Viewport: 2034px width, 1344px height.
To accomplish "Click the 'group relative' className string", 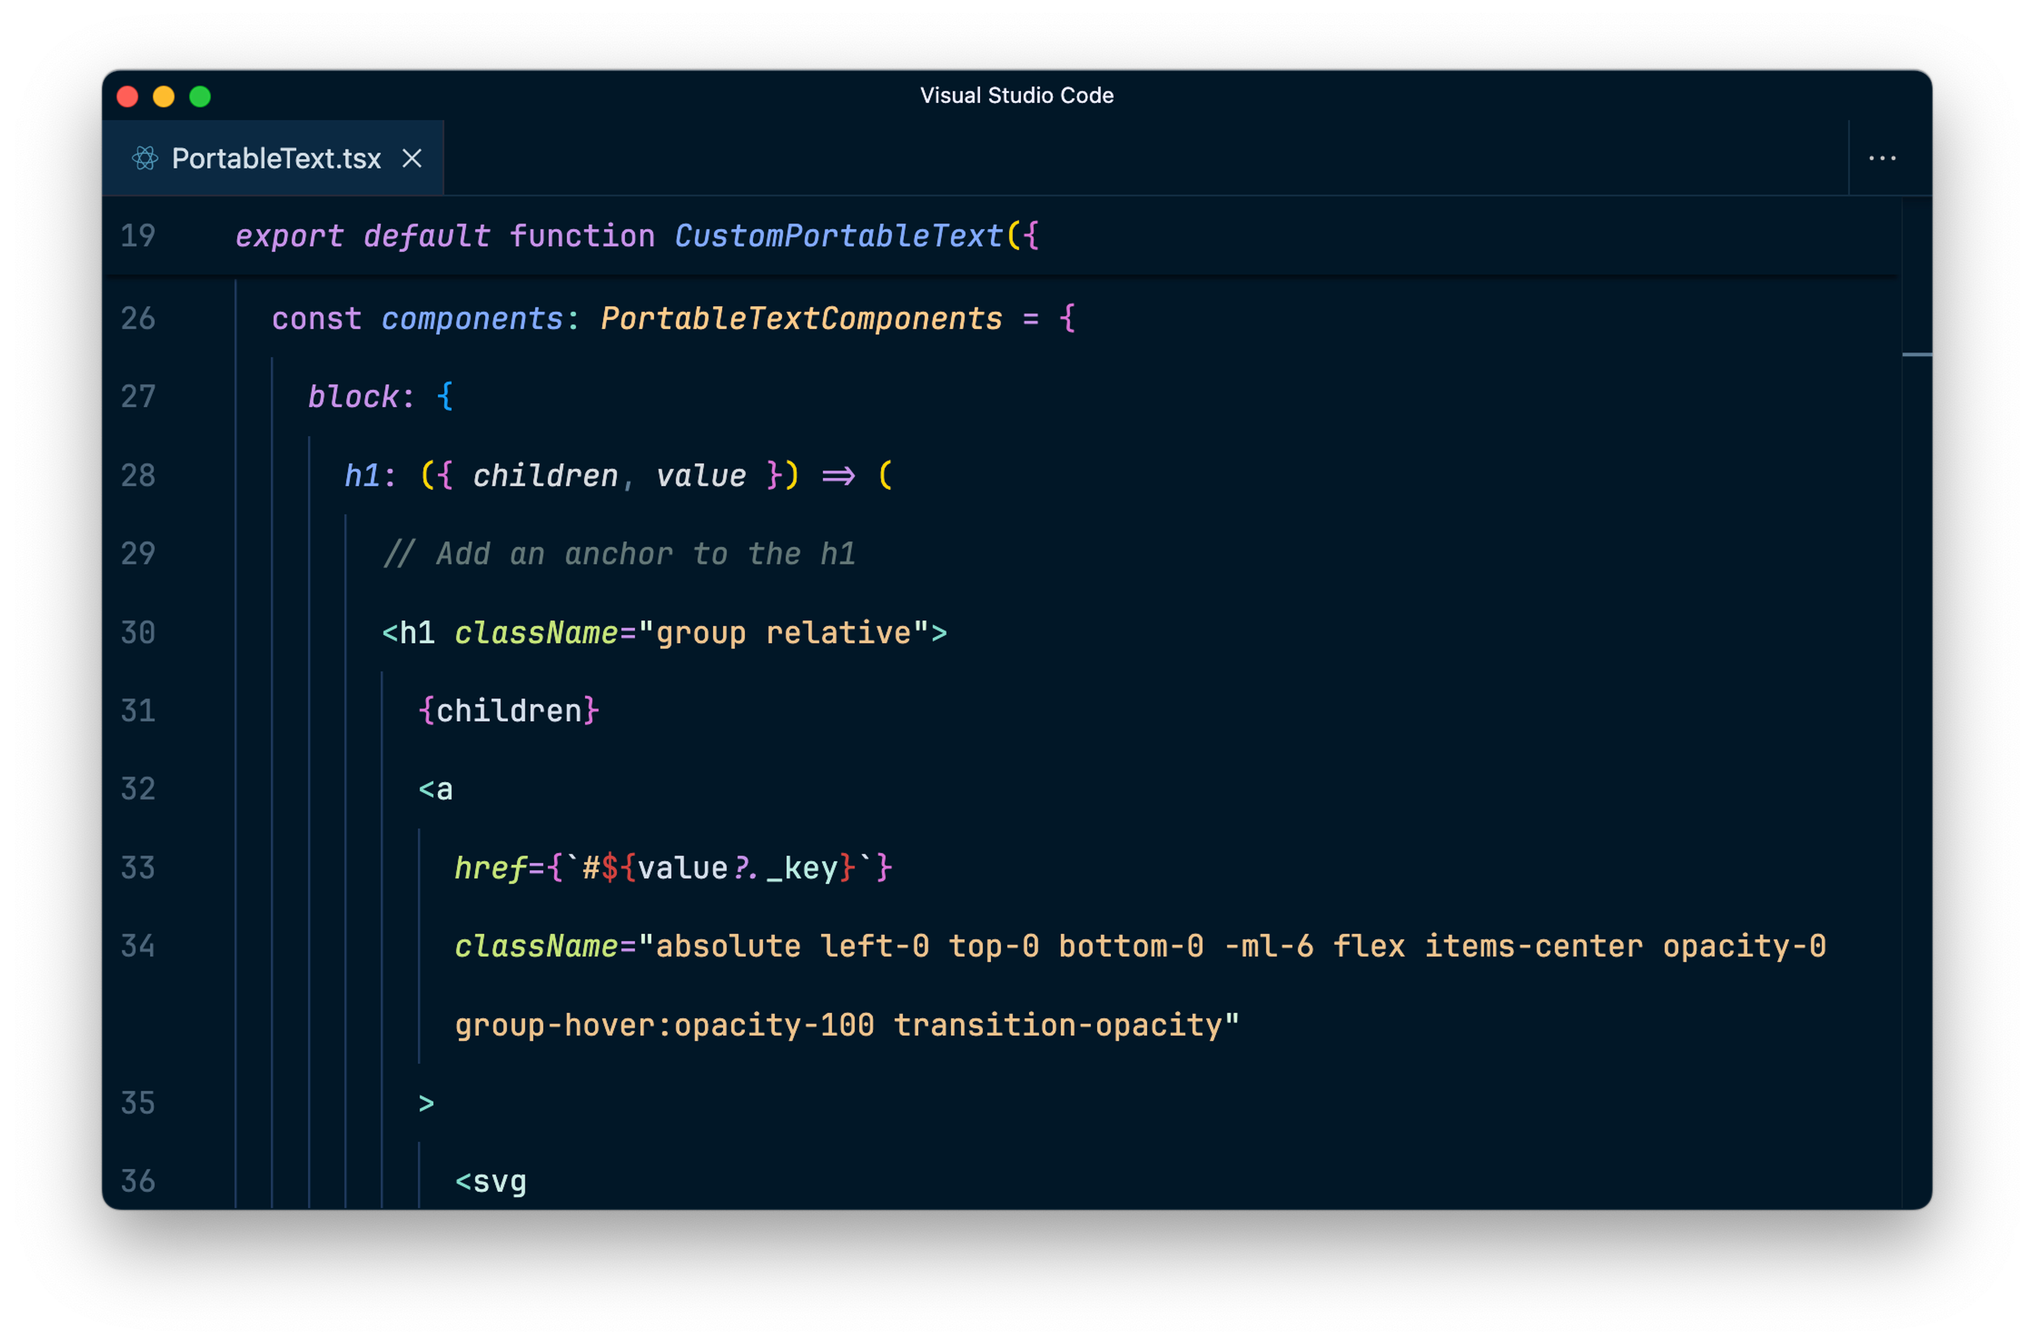I will tap(783, 634).
